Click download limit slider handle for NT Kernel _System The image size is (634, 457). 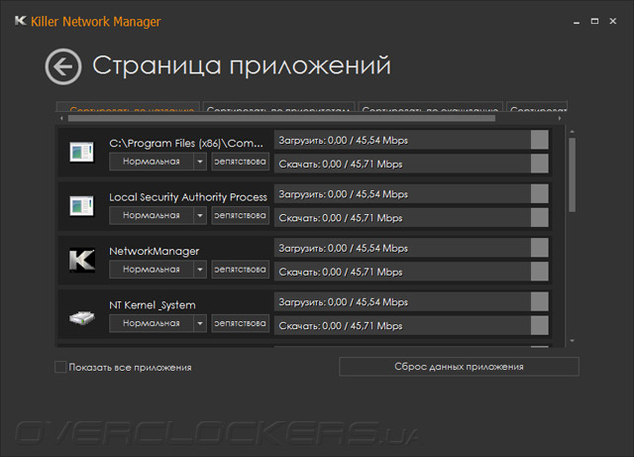539,325
